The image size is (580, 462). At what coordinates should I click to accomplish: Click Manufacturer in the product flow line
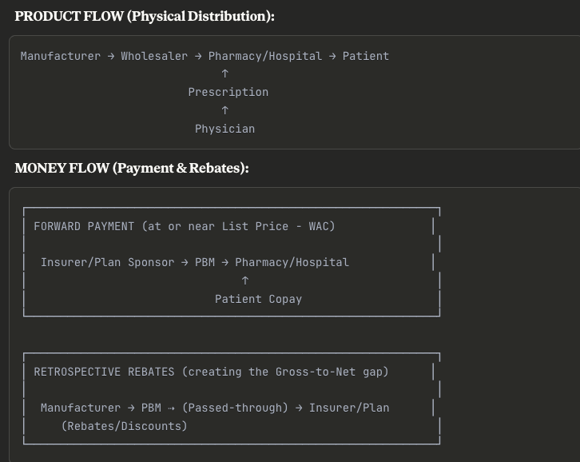click(x=61, y=56)
